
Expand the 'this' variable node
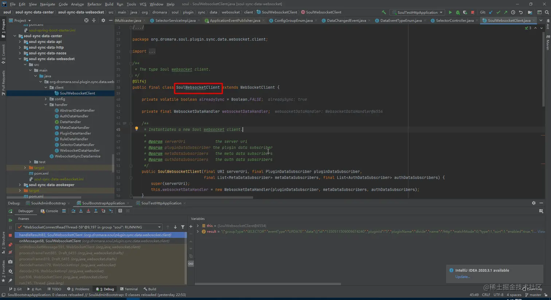click(x=198, y=226)
